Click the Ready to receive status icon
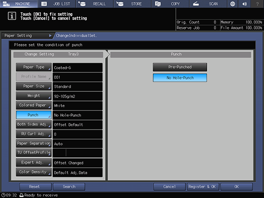264x198 pixels. click(x=21, y=195)
